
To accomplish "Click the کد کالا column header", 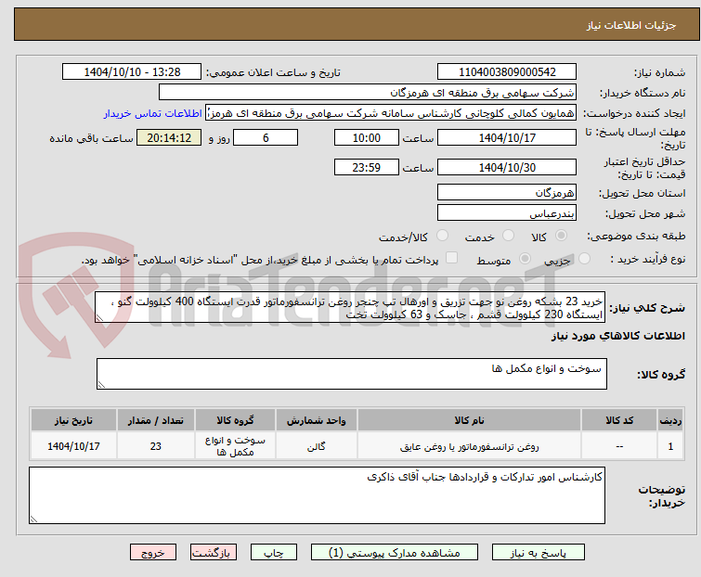I will pyautogui.click(x=619, y=420).
